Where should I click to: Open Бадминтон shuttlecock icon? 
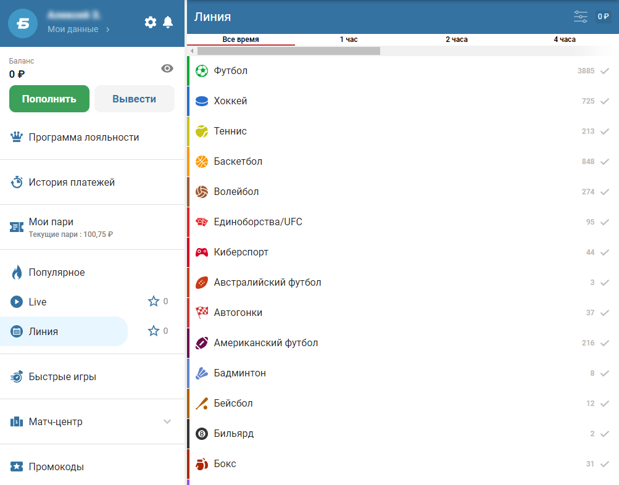(202, 373)
